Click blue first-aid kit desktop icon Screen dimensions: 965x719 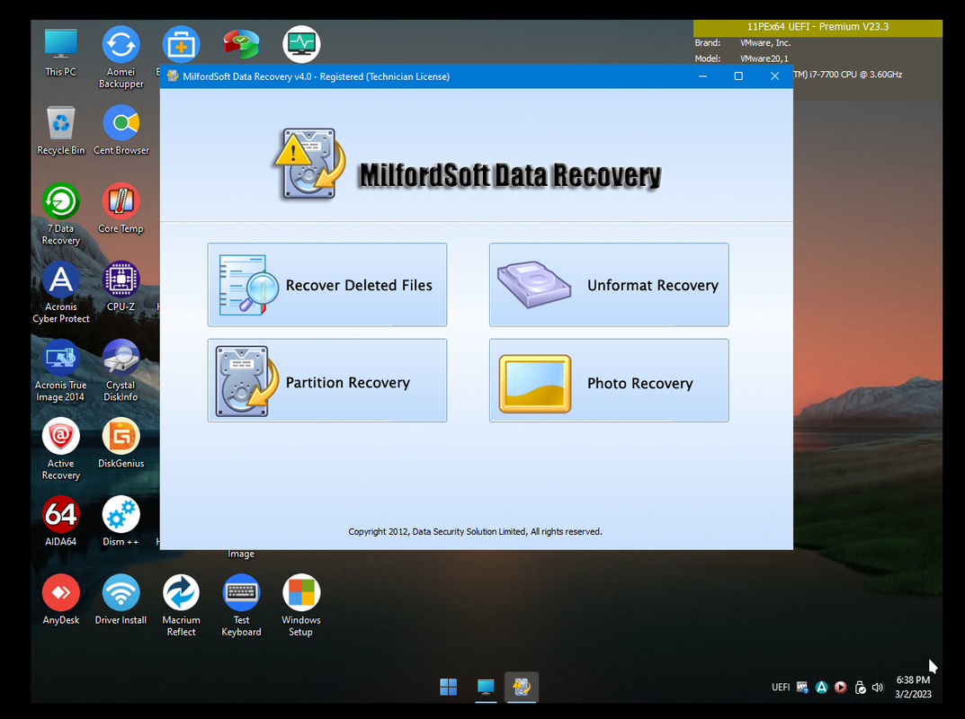181,44
